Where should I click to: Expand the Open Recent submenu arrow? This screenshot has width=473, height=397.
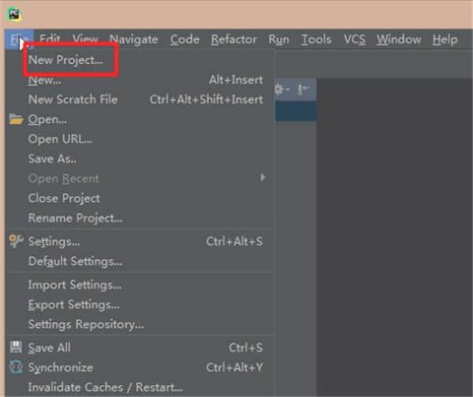[263, 178]
